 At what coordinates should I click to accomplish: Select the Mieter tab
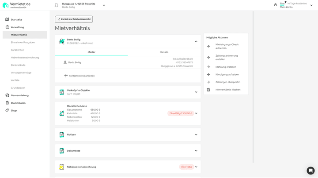click(x=91, y=52)
